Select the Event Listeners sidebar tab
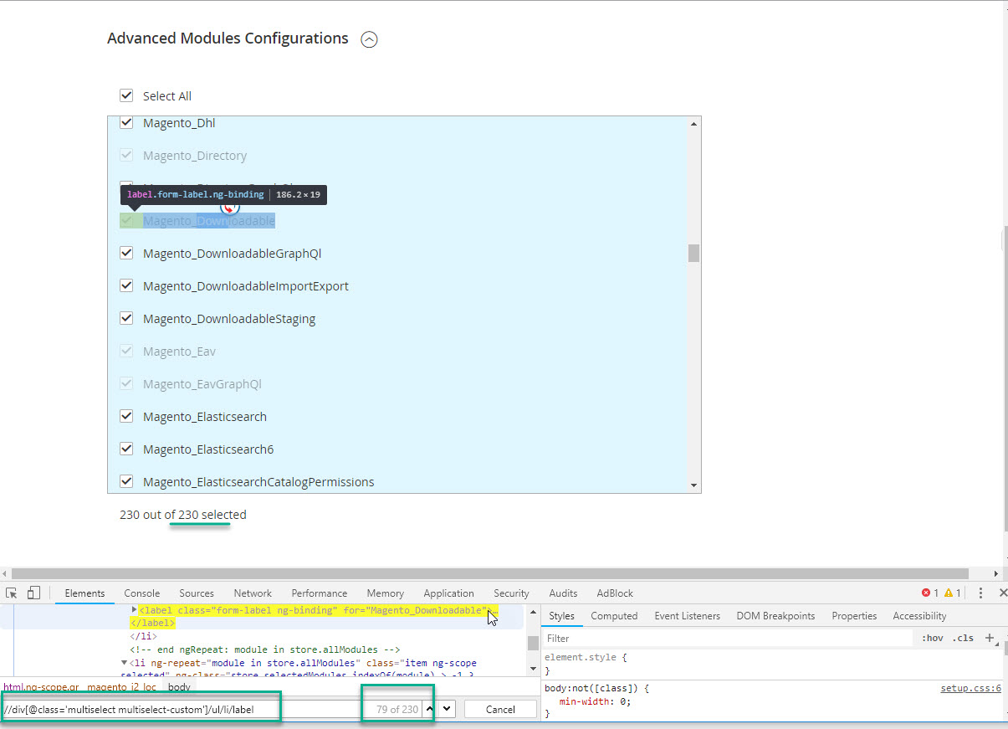The height and width of the screenshot is (729, 1008). 687,615
